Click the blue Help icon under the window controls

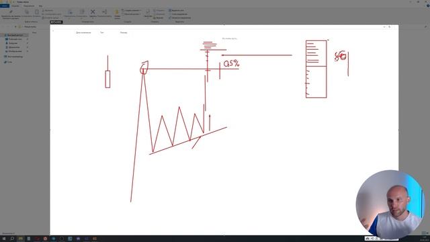(428, 6)
